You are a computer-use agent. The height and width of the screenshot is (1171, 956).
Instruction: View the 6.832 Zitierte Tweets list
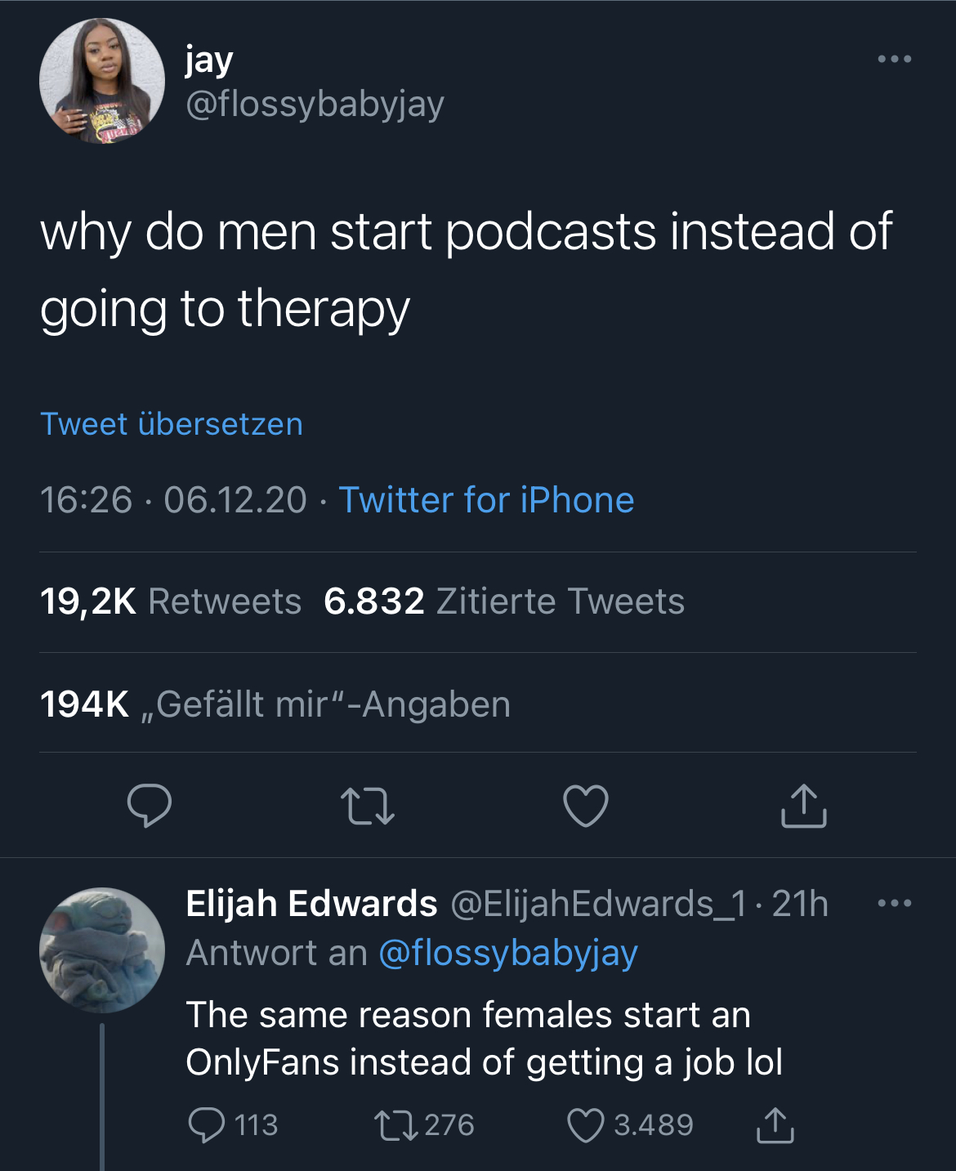[x=504, y=601]
